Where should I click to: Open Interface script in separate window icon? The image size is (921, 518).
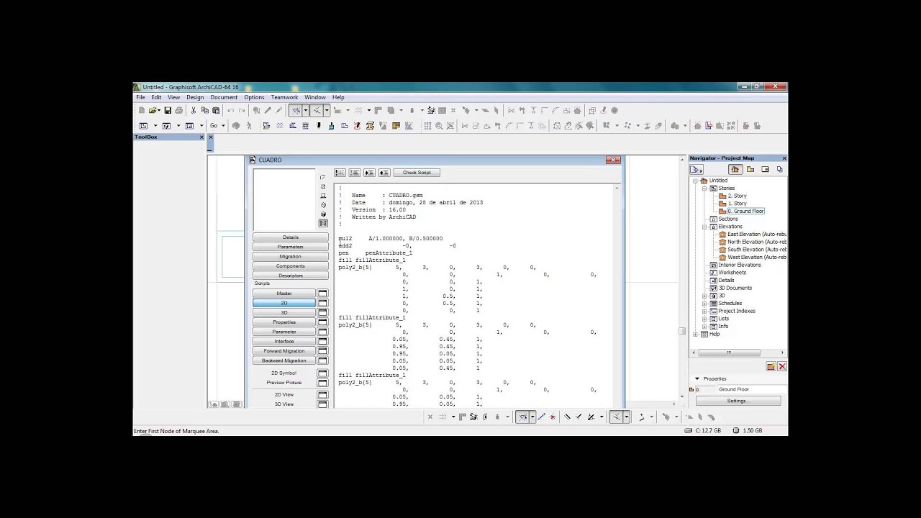point(322,341)
